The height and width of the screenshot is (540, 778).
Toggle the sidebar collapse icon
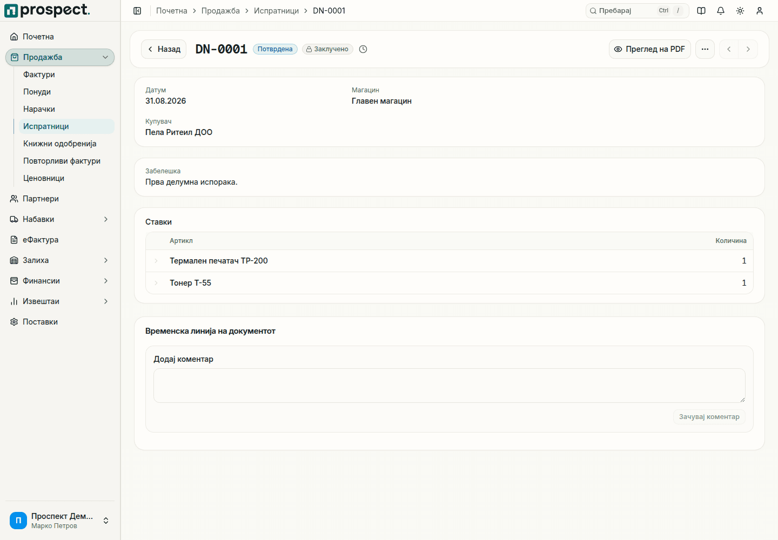coord(137,11)
